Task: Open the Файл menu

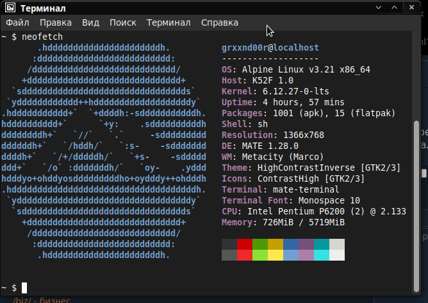Action: pyautogui.click(x=17, y=22)
